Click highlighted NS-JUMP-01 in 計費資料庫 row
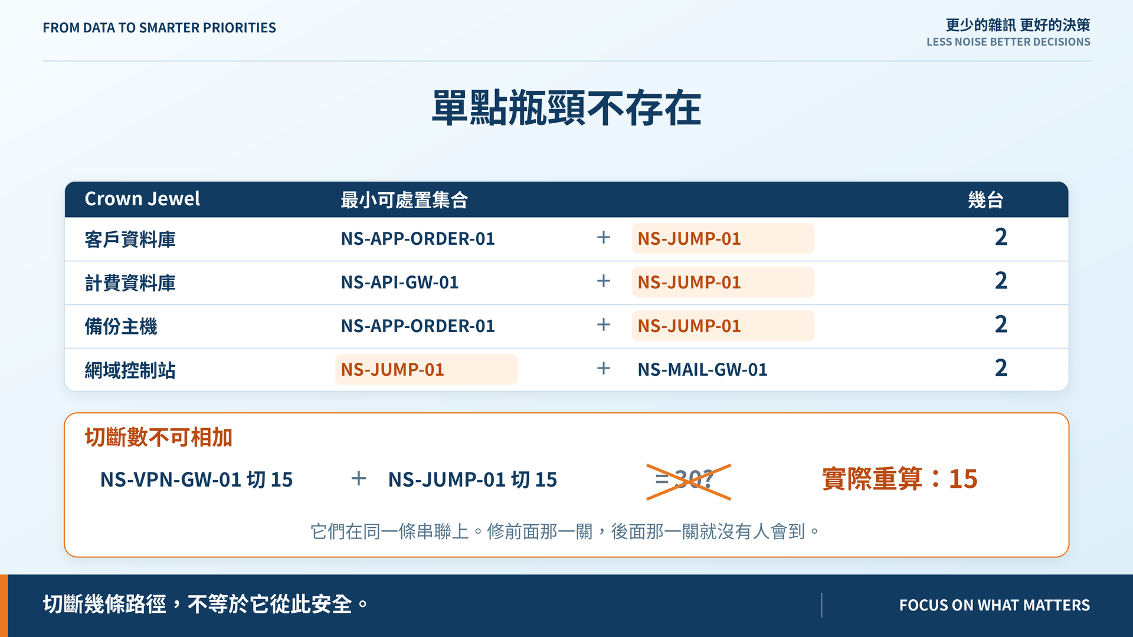The height and width of the screenshot is (637, 1133). click(723, 283)
